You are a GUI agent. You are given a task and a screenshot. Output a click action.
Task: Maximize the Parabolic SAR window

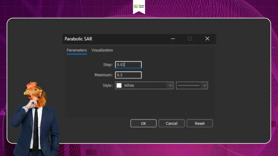click(x=190, y=39)
